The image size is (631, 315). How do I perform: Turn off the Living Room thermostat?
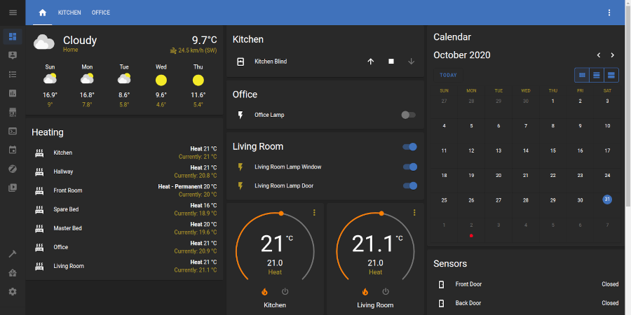click(385, 291)
